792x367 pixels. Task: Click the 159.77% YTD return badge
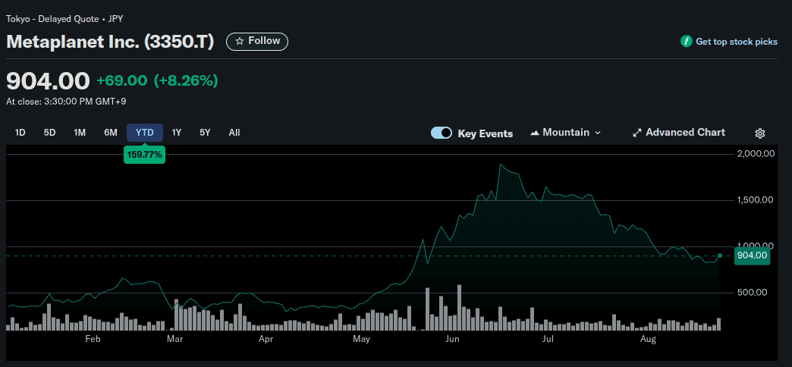[x=144, y=155]
